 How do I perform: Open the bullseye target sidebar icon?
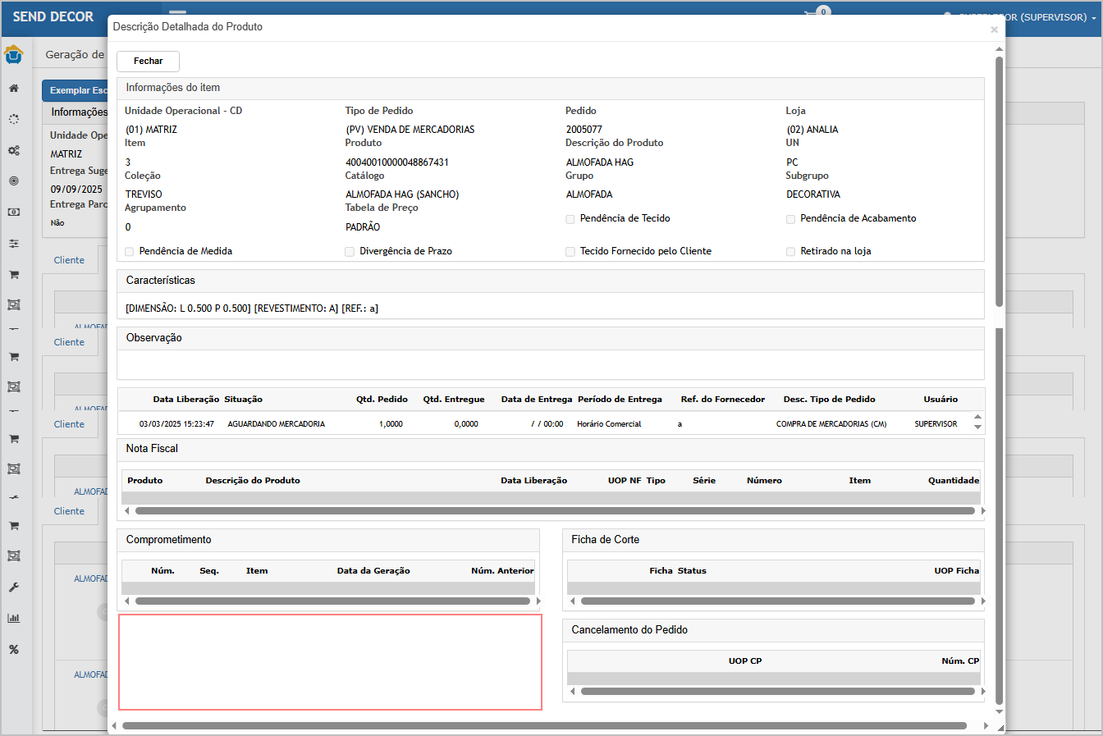tap(14, 181)
